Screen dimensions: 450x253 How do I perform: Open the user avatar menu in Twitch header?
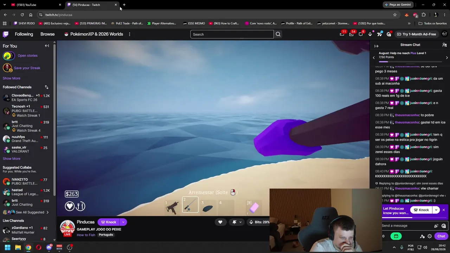445,34
